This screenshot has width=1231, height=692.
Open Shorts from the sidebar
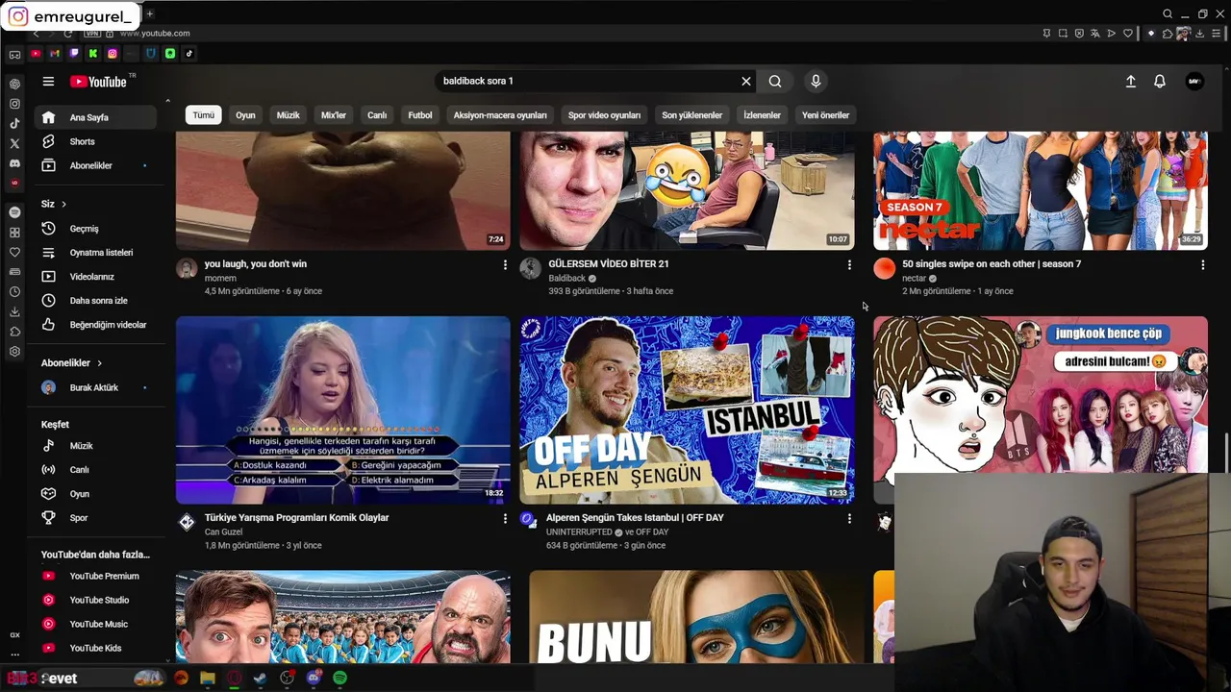pyautogui.click(x=95, y=141)
